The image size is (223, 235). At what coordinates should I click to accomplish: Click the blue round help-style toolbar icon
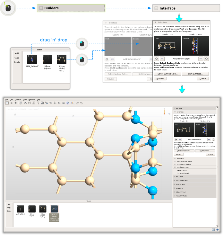tap(68, 103)
